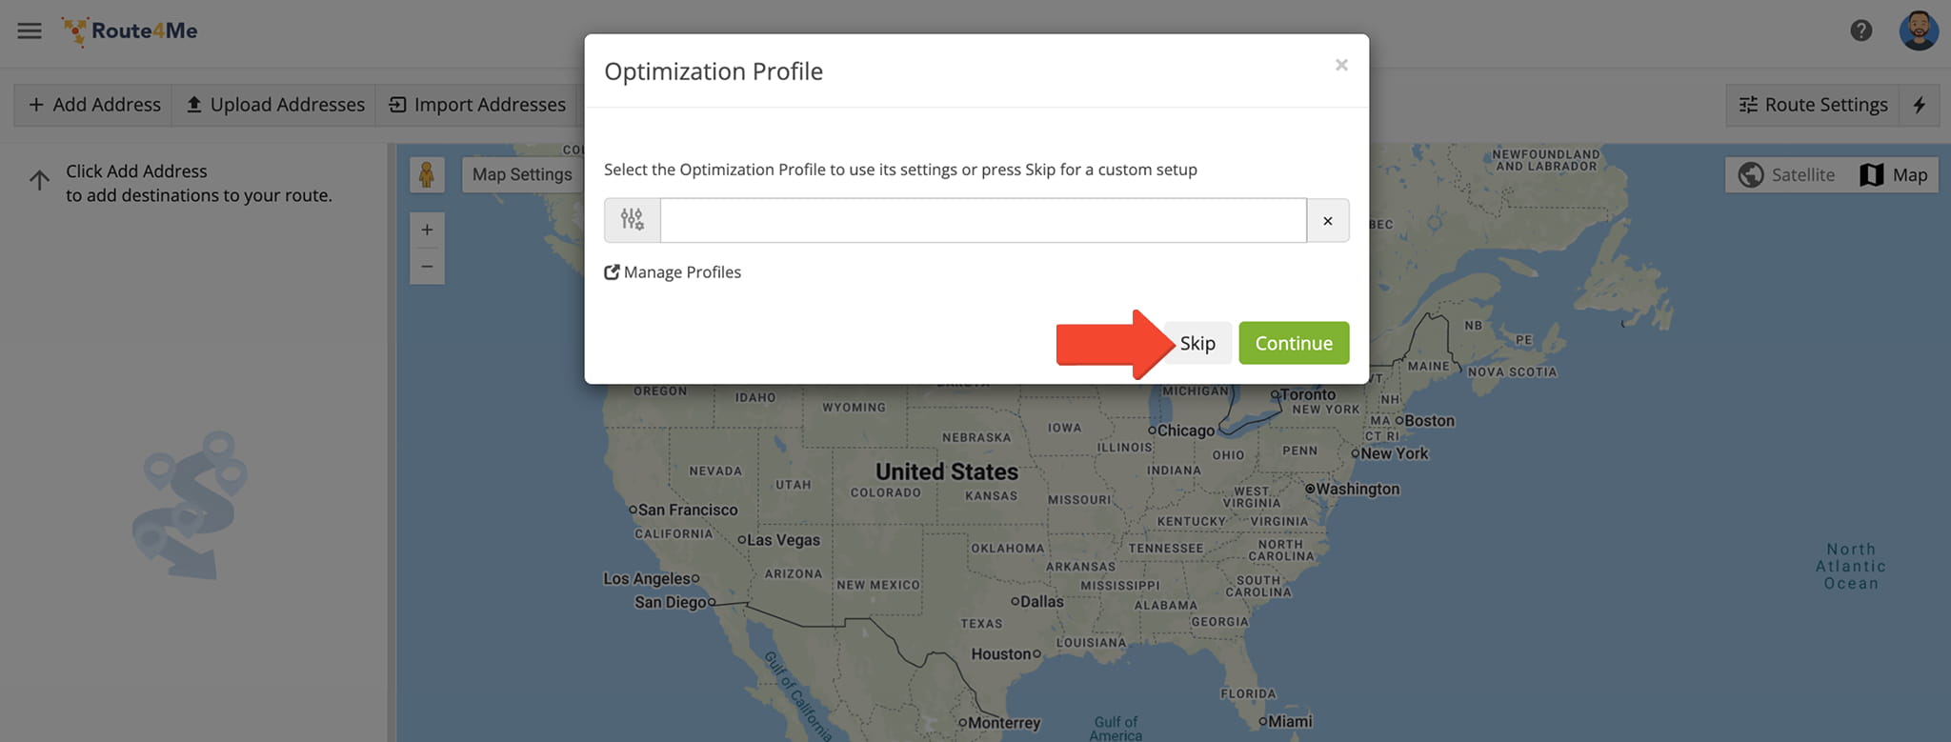Click Import Addresses in toolbar
Screen dimensions: 1951x742
(x=477, y=105)
